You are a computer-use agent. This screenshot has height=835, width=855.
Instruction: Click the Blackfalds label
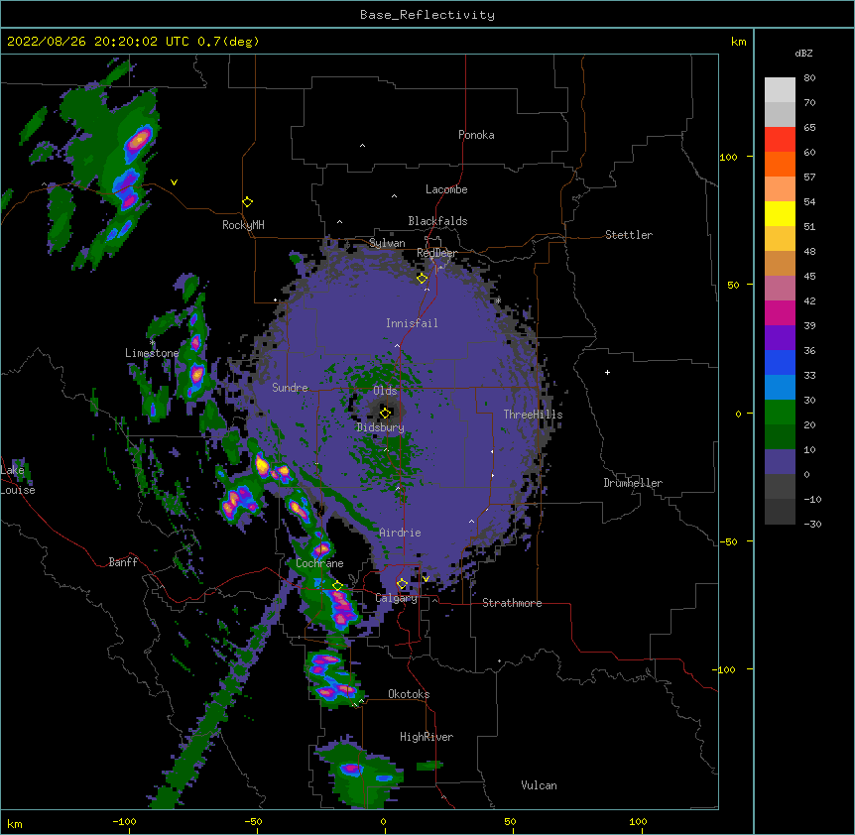437,221
